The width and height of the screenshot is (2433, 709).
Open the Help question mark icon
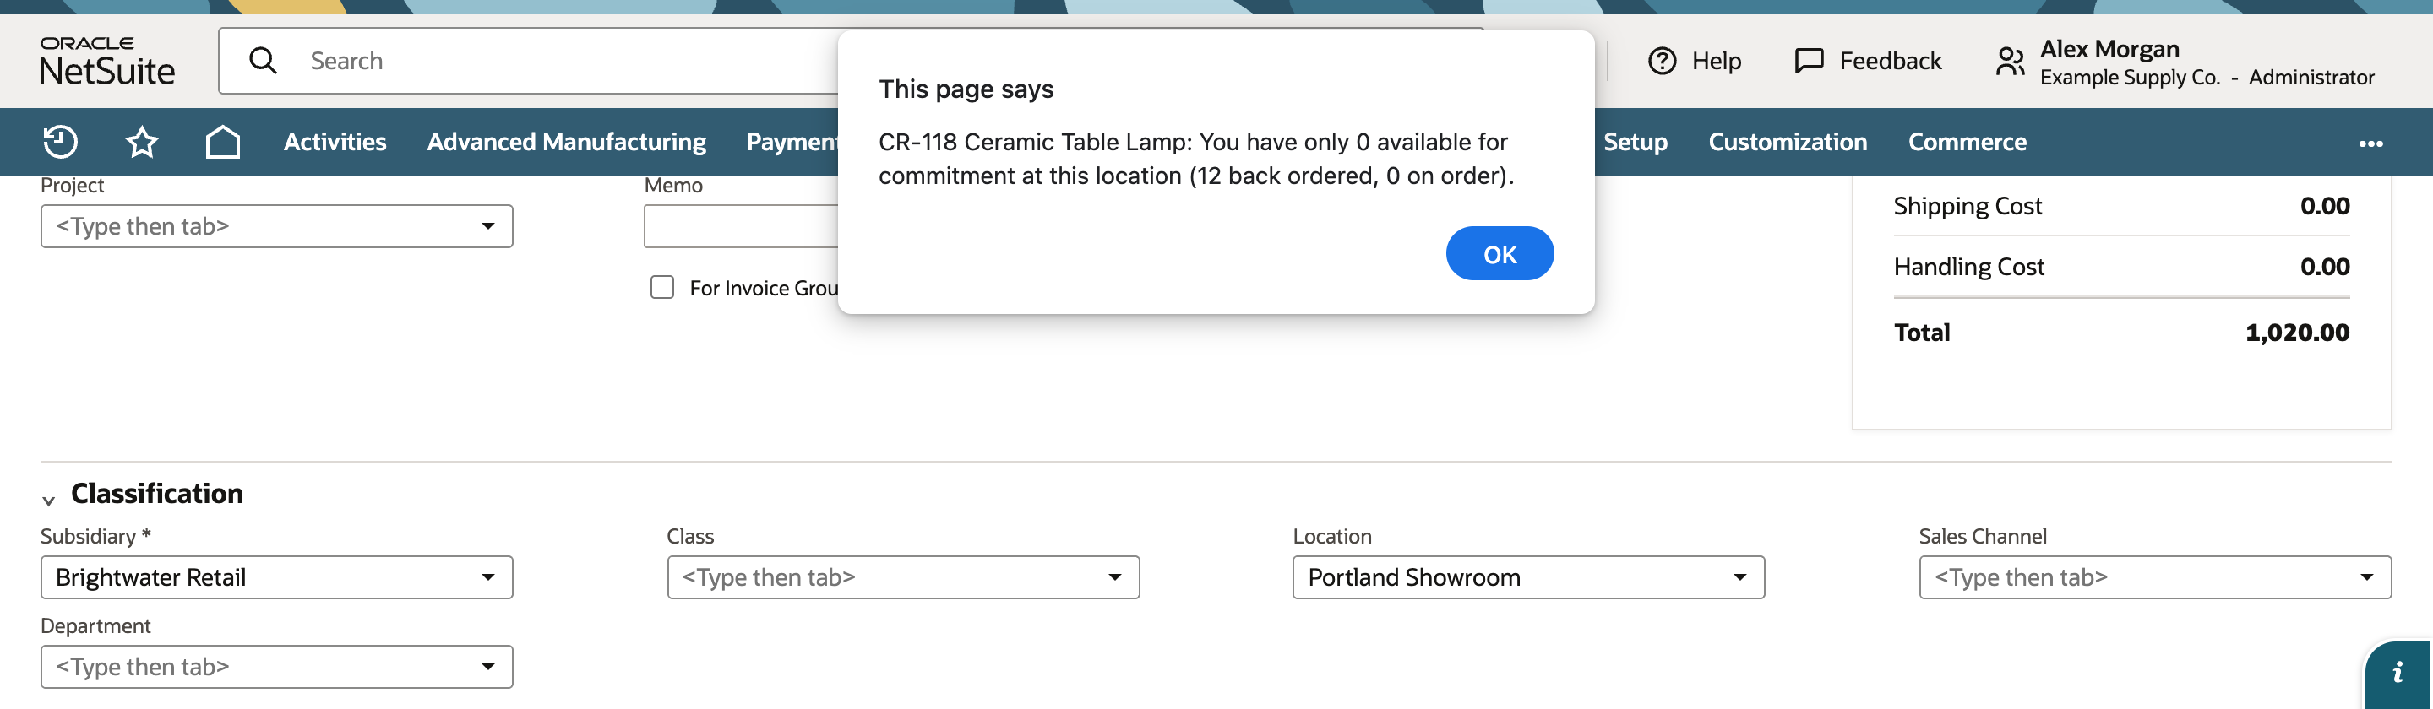(1662, 61)
